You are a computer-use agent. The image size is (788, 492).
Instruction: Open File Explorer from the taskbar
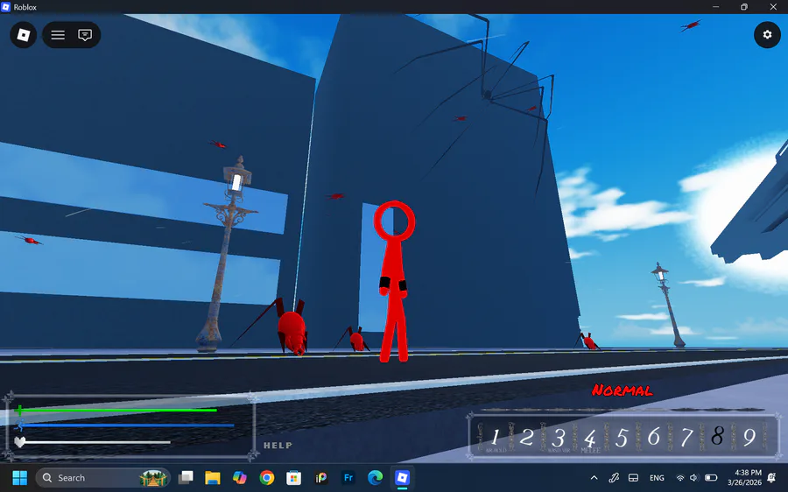tap(213, 477)
